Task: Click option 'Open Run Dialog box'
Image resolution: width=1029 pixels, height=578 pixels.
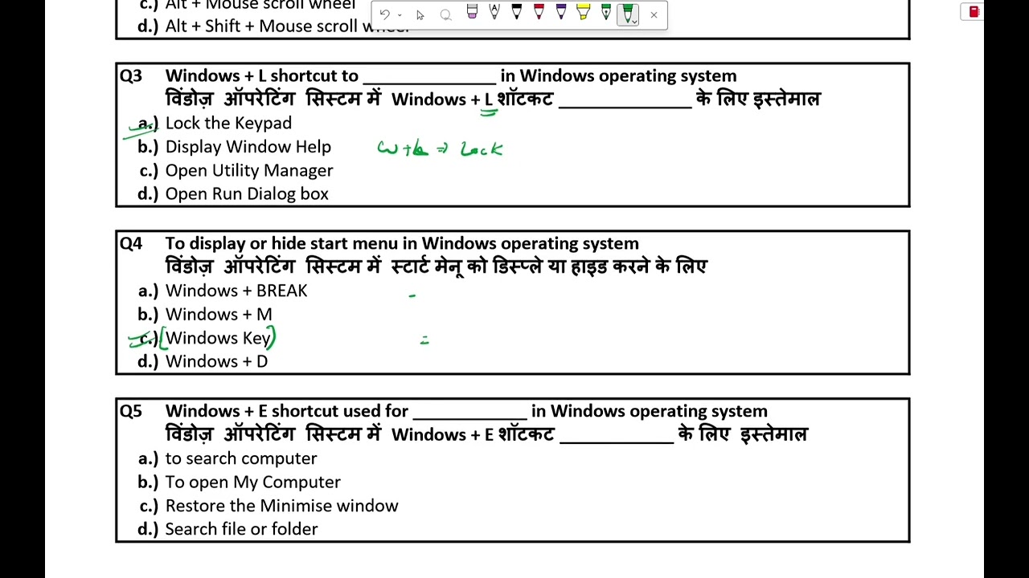Action: (247, 193)
